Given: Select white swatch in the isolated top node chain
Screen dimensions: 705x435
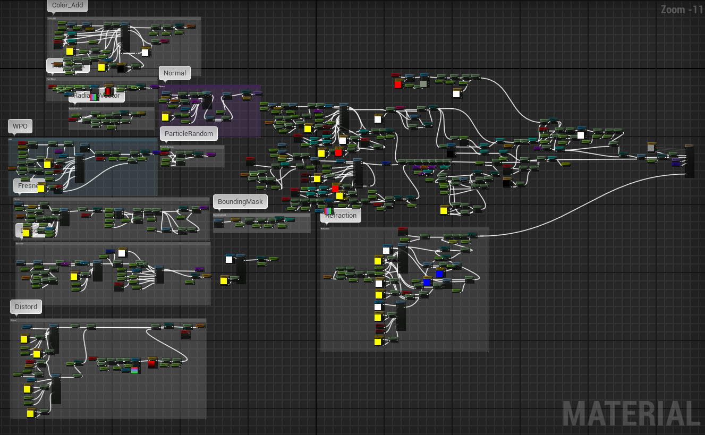Looking at the screenshot, I should click(x=456, y=93).
